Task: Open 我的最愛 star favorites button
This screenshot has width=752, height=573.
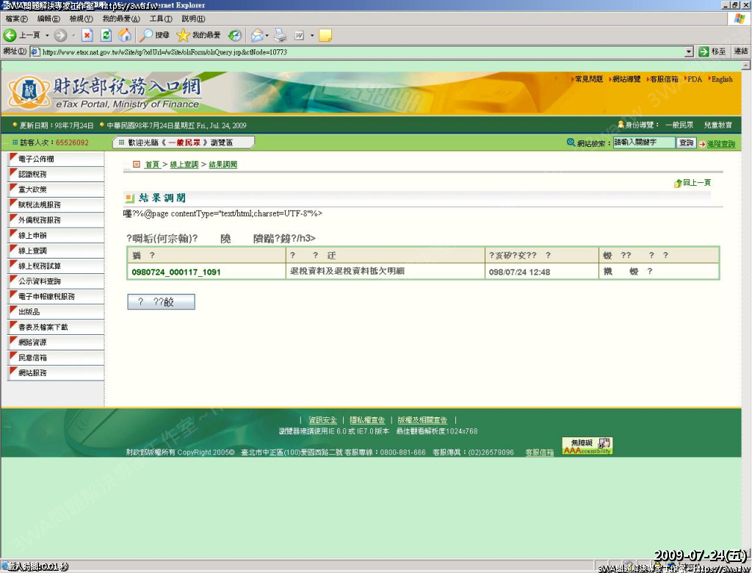Action: coord(184,35)
